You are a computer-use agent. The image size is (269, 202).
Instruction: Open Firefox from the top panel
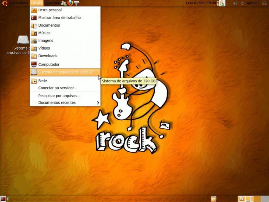tap(70, 3)
